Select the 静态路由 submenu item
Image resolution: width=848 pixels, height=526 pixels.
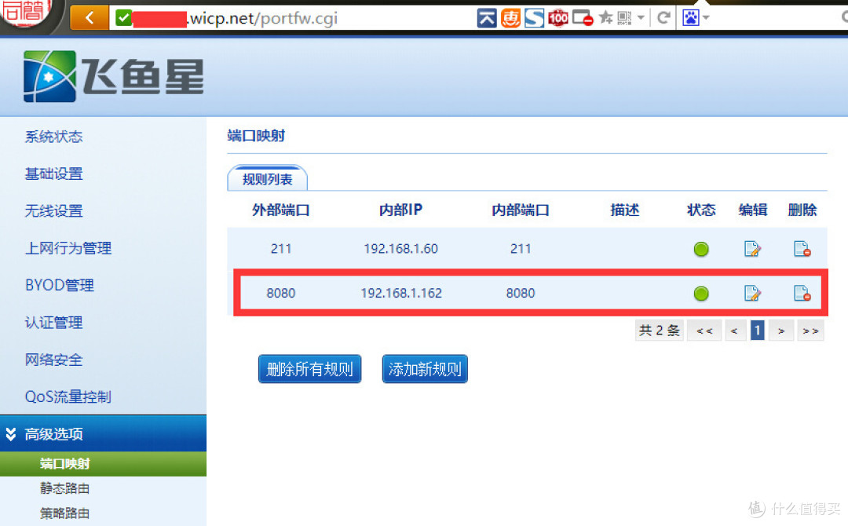tap(64, 488)
